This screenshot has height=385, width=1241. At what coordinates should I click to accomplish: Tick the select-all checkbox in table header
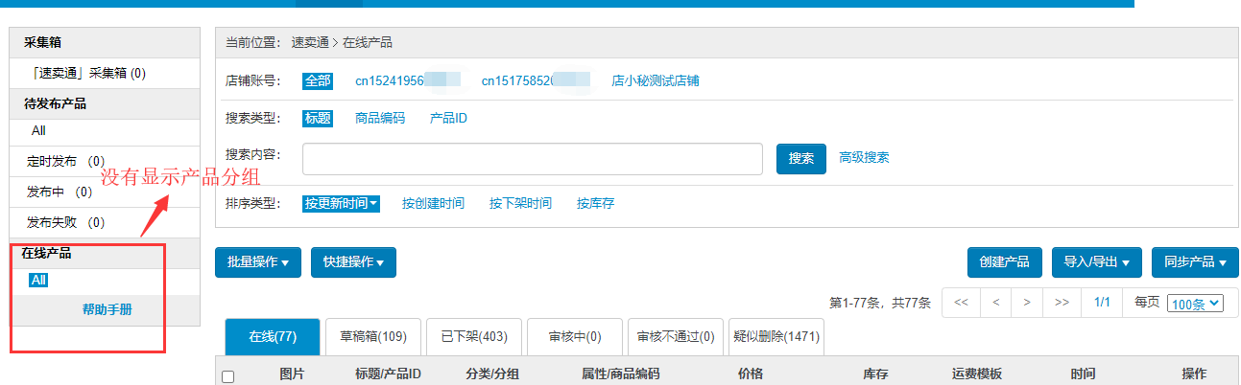228,376
